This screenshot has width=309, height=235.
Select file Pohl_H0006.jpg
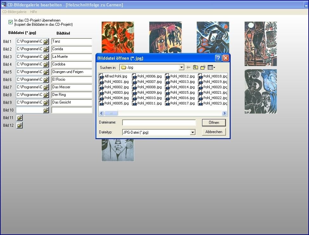point(147,76)
